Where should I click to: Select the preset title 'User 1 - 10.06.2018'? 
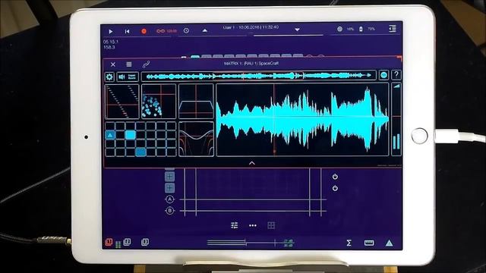[241, 27]
